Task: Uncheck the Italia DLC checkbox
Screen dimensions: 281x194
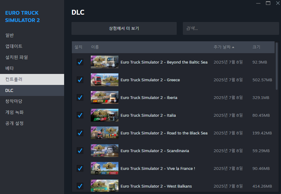Action: click(x=80, y=115)
